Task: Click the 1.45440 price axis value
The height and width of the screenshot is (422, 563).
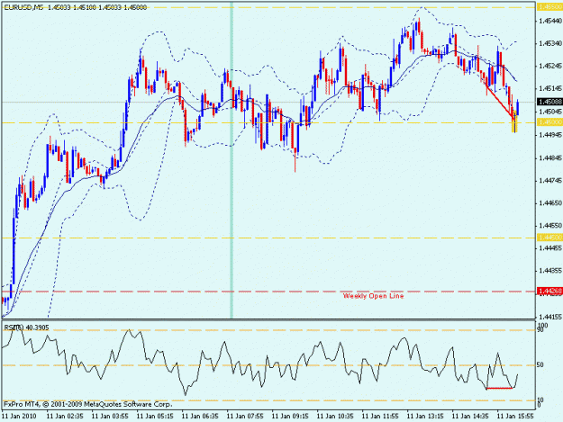Action: [x=550, y=22]
